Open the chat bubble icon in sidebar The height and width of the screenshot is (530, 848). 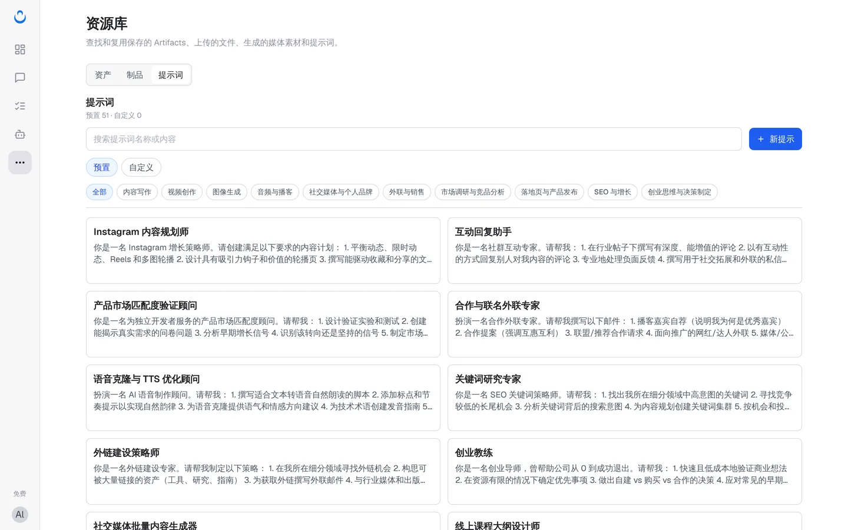tap(20, 78)
